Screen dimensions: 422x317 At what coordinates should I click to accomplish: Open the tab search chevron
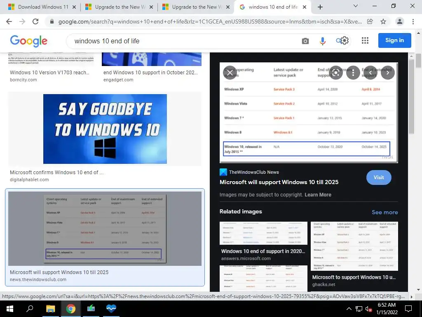(356, 6)
